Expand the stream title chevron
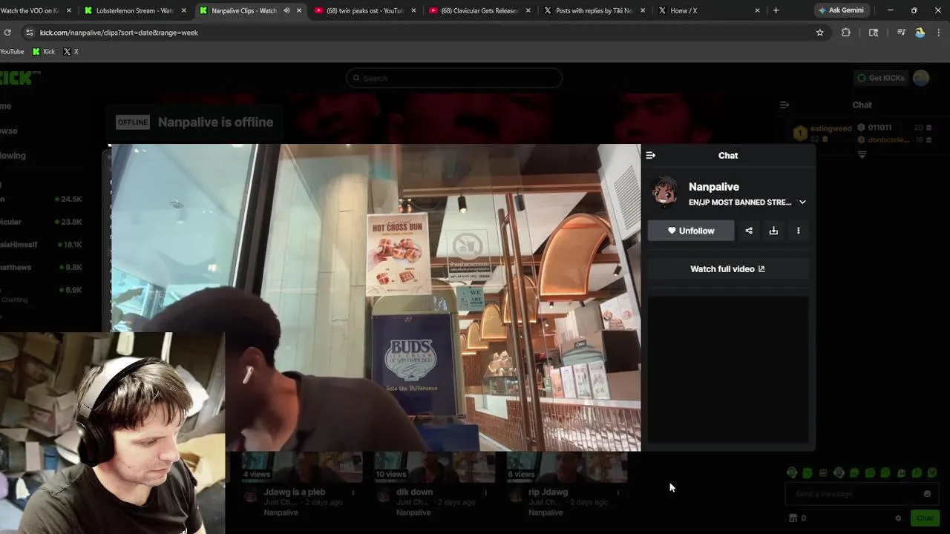This screenshot has width=950, height=534. (x=802, y=202)
